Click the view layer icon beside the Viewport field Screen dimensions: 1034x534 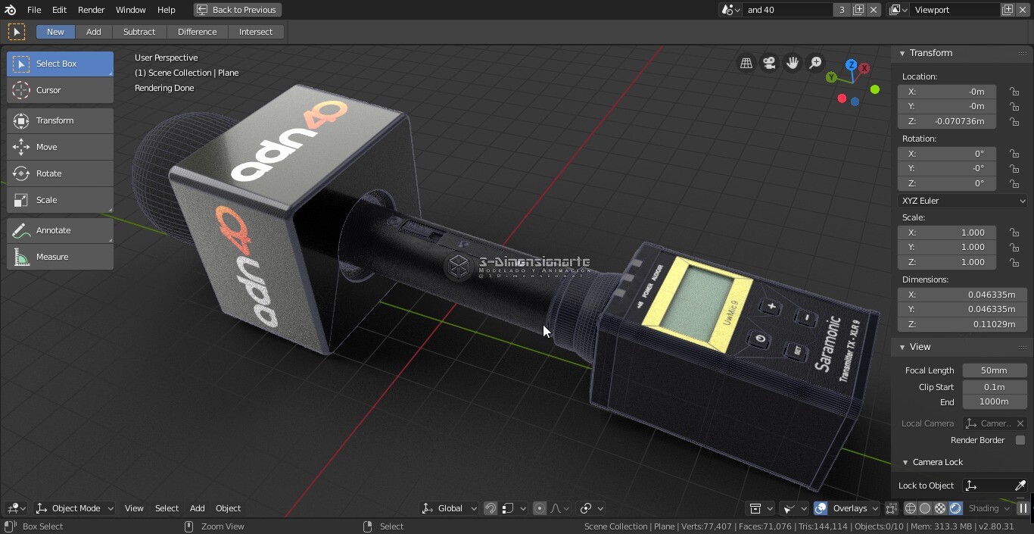899,10
